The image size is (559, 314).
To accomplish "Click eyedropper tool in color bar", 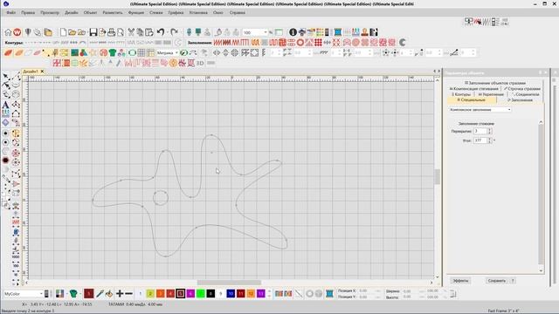I will [x=100, y=294].
